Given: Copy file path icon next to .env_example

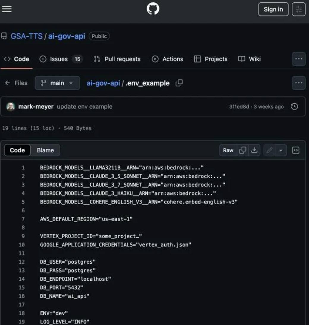Looking at the screenshot, I should pos(179,83).
